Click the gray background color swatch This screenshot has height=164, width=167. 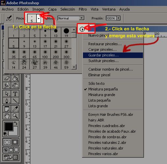tap(15, 133)
